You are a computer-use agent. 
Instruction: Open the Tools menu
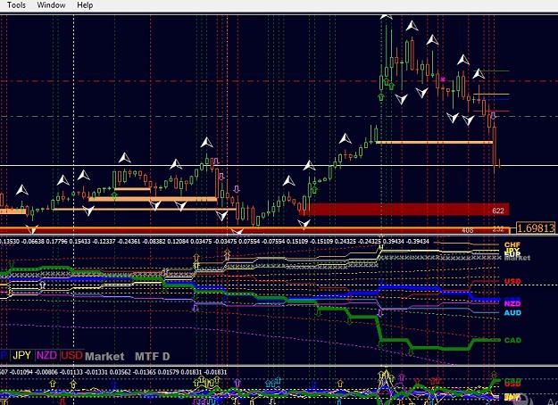(x=16, y=5)
